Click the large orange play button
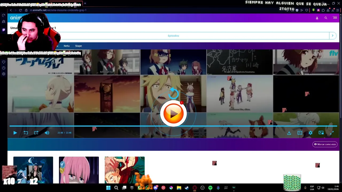 click(x=173, y=114)
